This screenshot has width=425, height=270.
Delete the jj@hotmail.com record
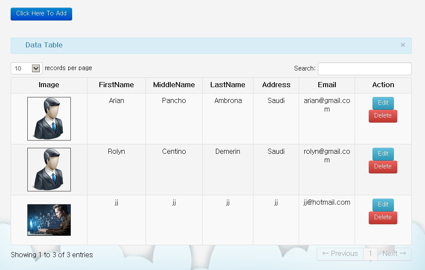pyautogui.click(x=383, y=217)
